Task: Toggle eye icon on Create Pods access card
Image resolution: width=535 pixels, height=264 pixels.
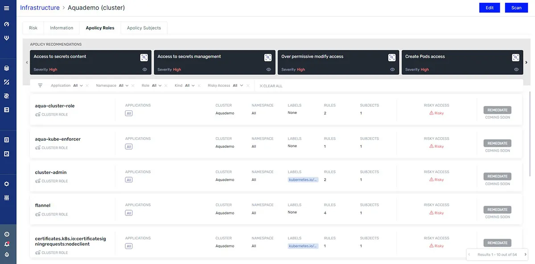Action: coord(516,69)
